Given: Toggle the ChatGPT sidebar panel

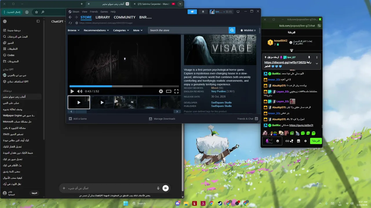Looking at the screenshot, I should tap(38, 21).
